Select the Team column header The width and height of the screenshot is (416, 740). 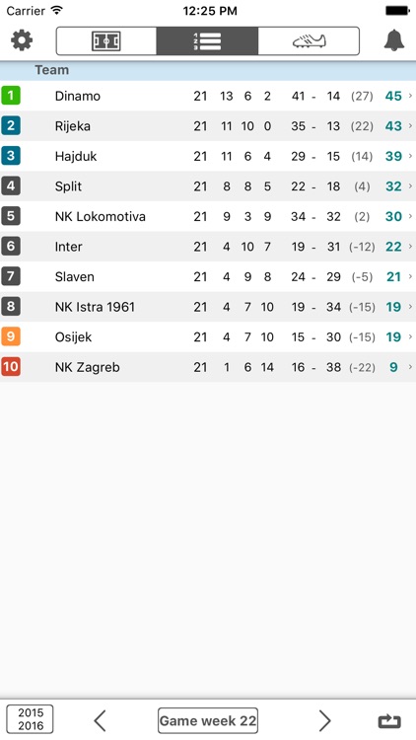click(x=52, y=70)
